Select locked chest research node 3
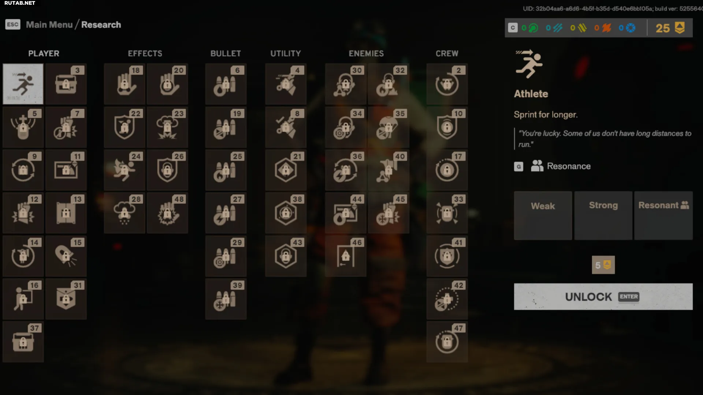The image size is (703, 395). [x=66, y=84]
